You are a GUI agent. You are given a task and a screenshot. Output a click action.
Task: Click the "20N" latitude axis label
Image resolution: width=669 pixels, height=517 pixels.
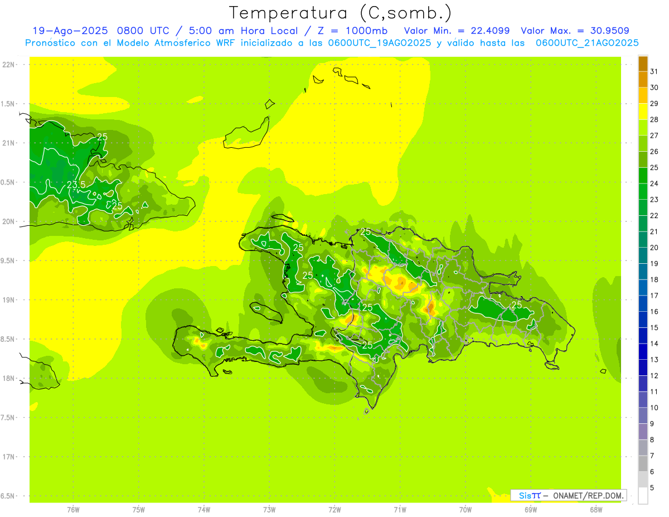point(9,221)
